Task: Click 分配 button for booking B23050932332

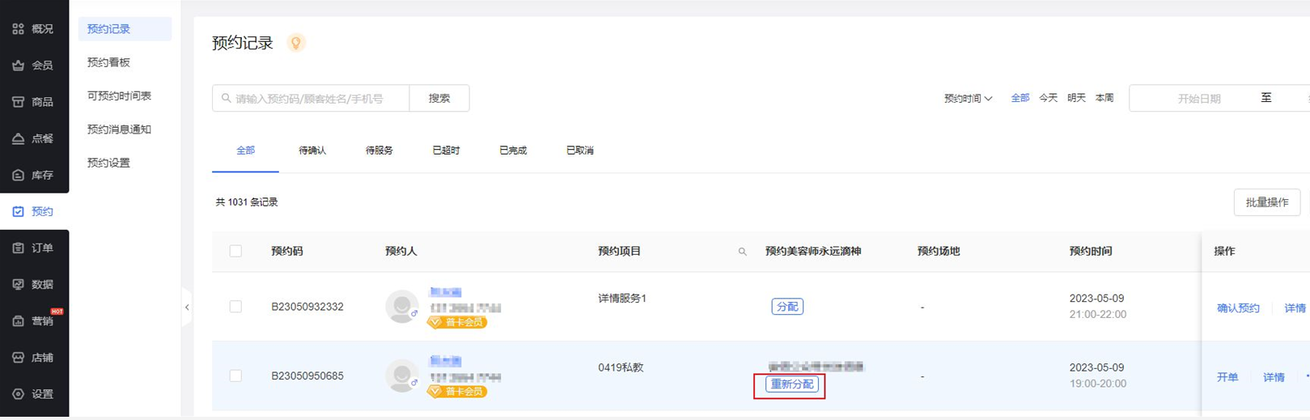Action: click(x=787, y=307)
